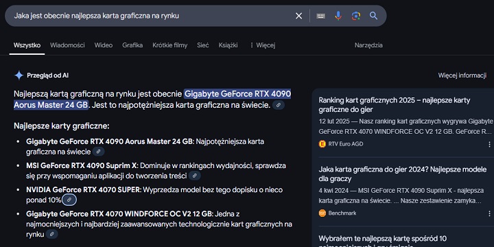Image resolution: width=494 pixels, height=247 pixels.
Task: Expand the Więcej search filters menu
Action: pos(262,45)
